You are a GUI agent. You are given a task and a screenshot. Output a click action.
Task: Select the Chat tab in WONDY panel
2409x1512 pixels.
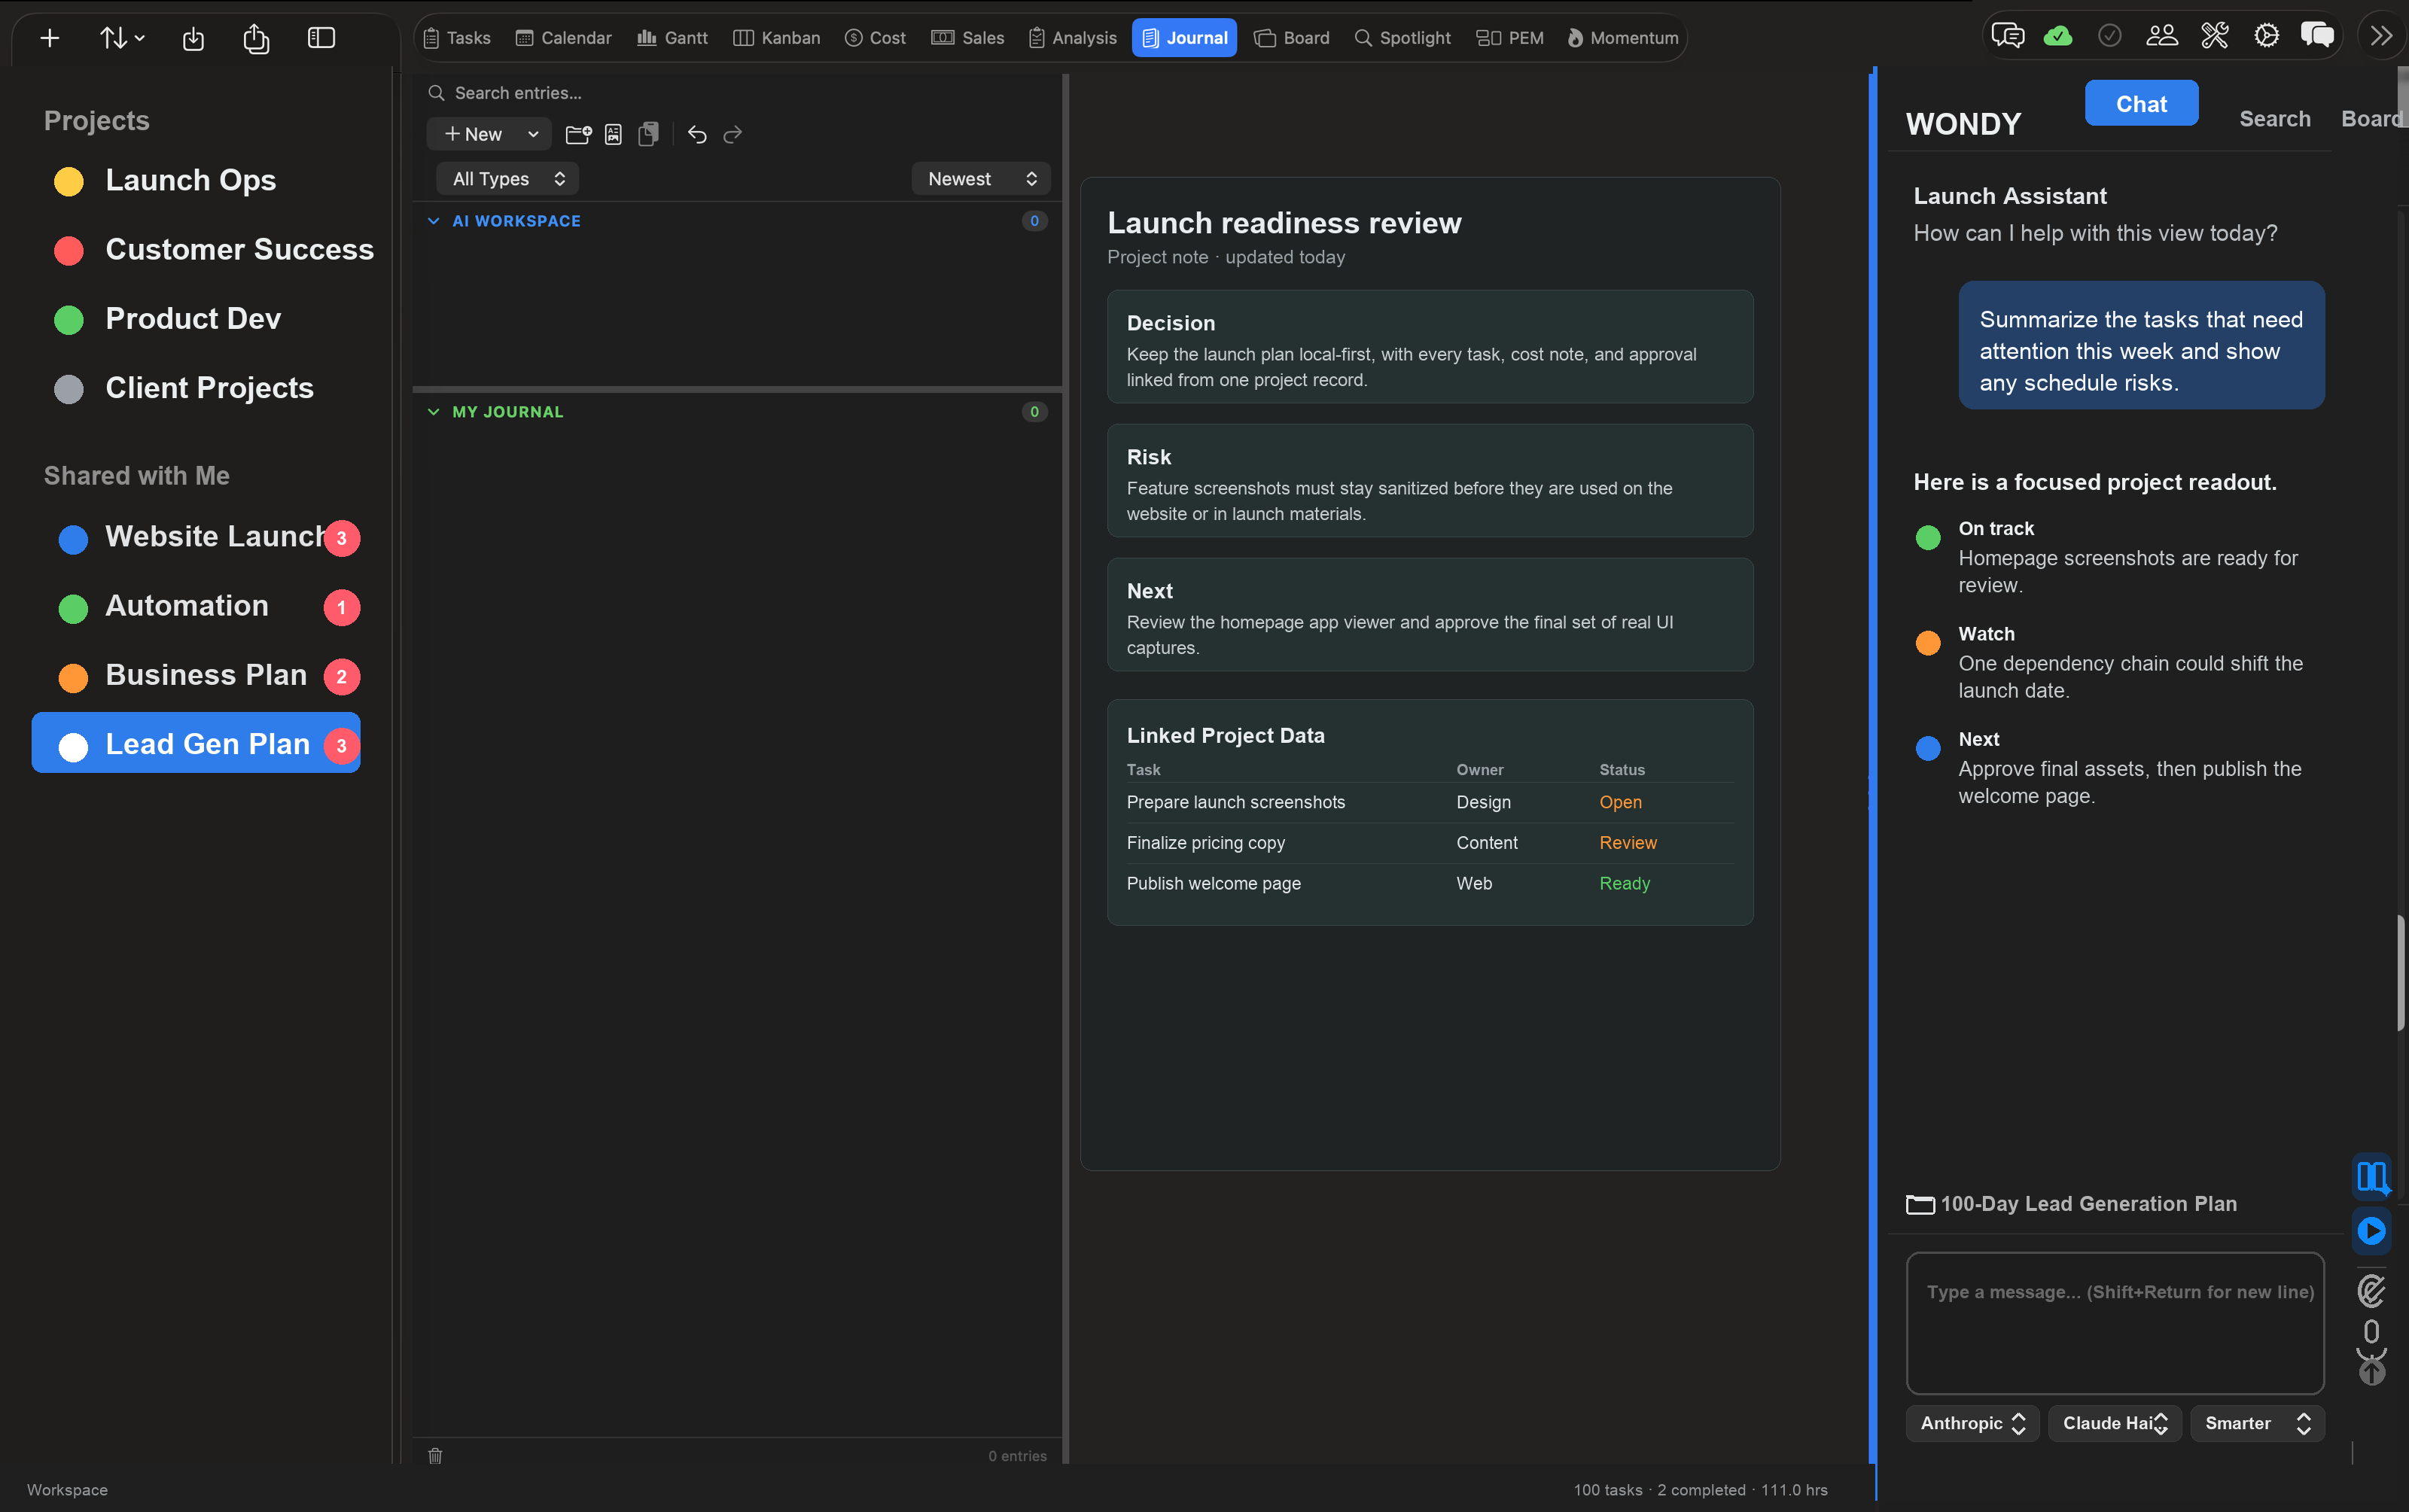point(2141,104)
